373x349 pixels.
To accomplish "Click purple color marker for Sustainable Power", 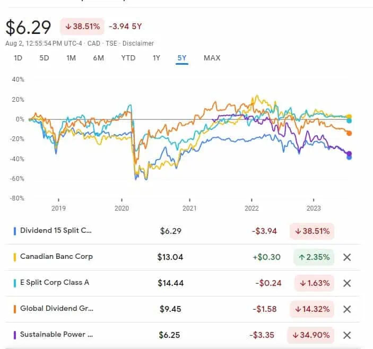I will [15, 335].
